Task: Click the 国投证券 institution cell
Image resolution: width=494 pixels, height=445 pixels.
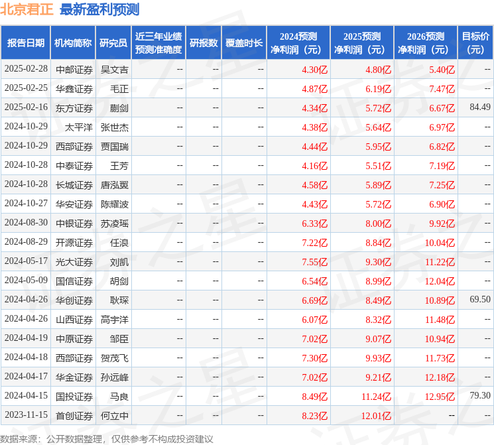Action: point(74,397)
